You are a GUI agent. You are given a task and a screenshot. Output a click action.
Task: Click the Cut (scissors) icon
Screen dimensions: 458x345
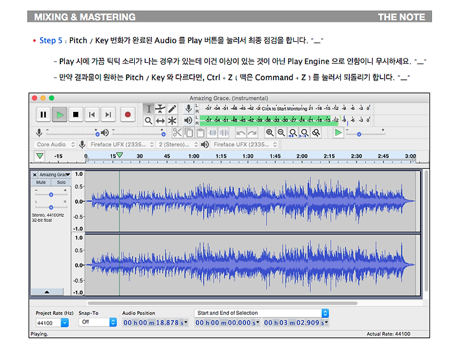click(177, 133)
